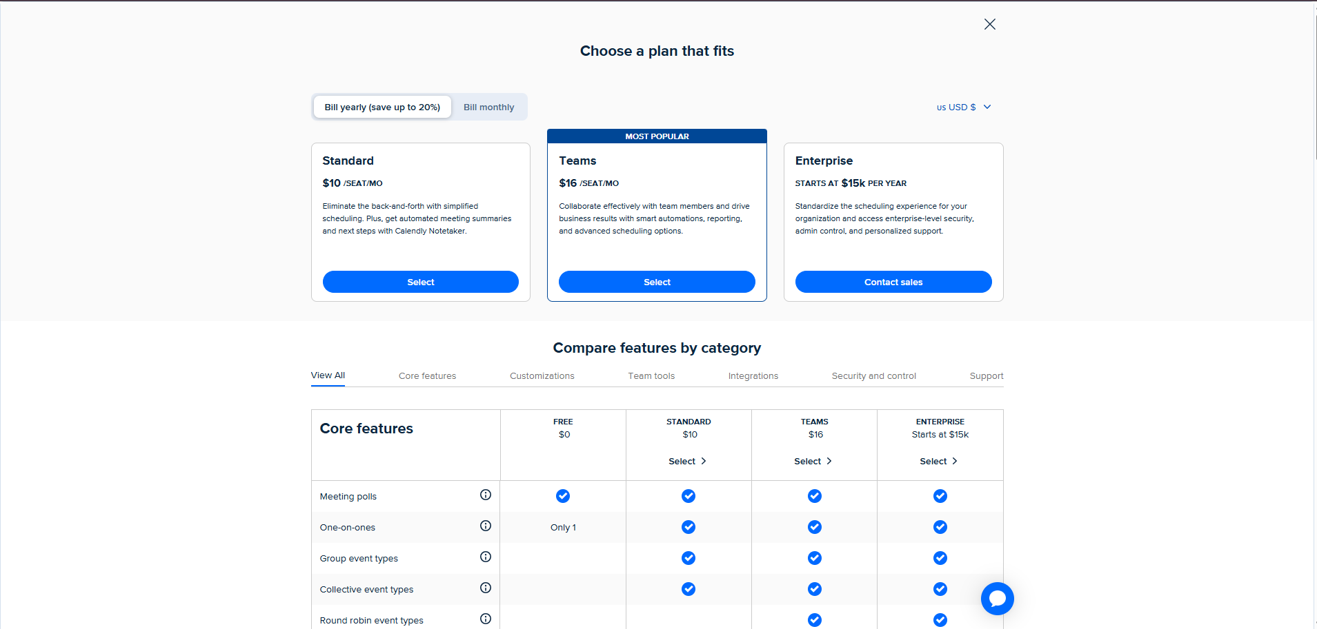Click Teams checkmark for Collective event types
Viewport: 1317px width, 629px height.
pos(815,589)
